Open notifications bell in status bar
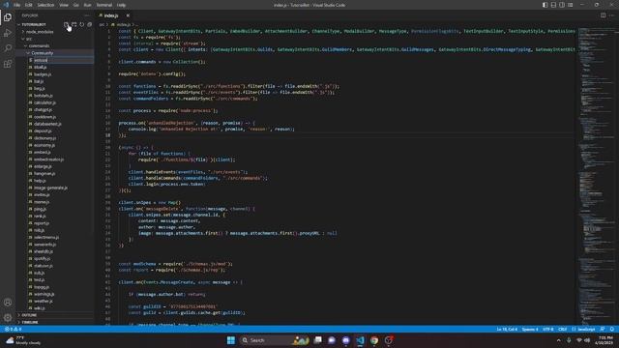The image size is (619, 348). (612, 329)
